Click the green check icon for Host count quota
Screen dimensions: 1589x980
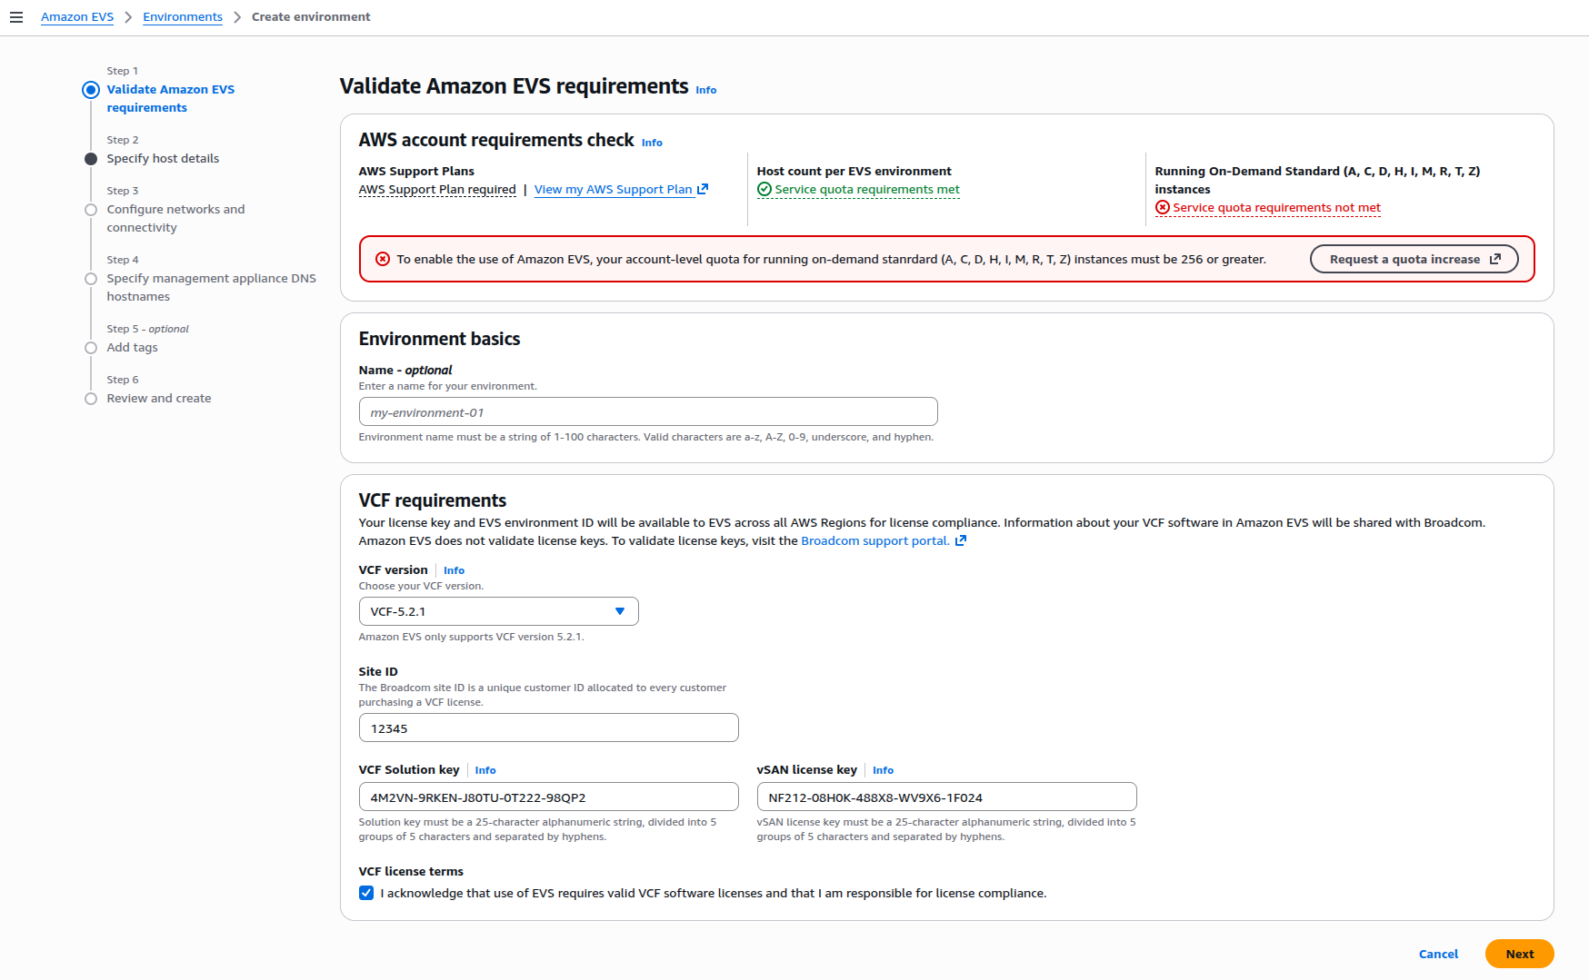click(764, 190)
